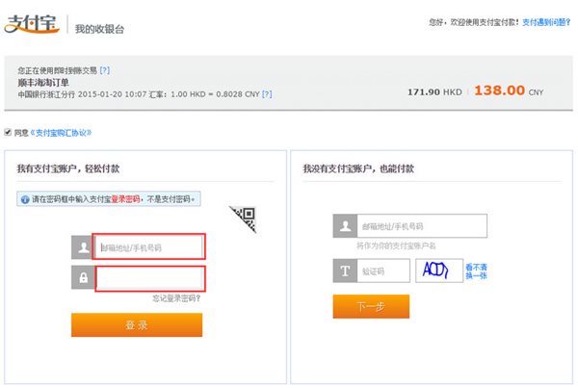The height and width of the screenshot is (388, 578).
Task: Click the [?] help after exchange rate
Action: point(266,94)
